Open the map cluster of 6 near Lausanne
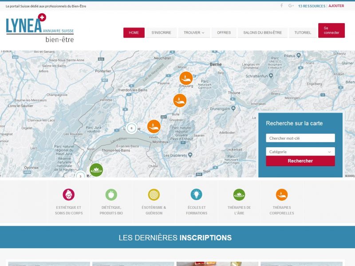 131,128
